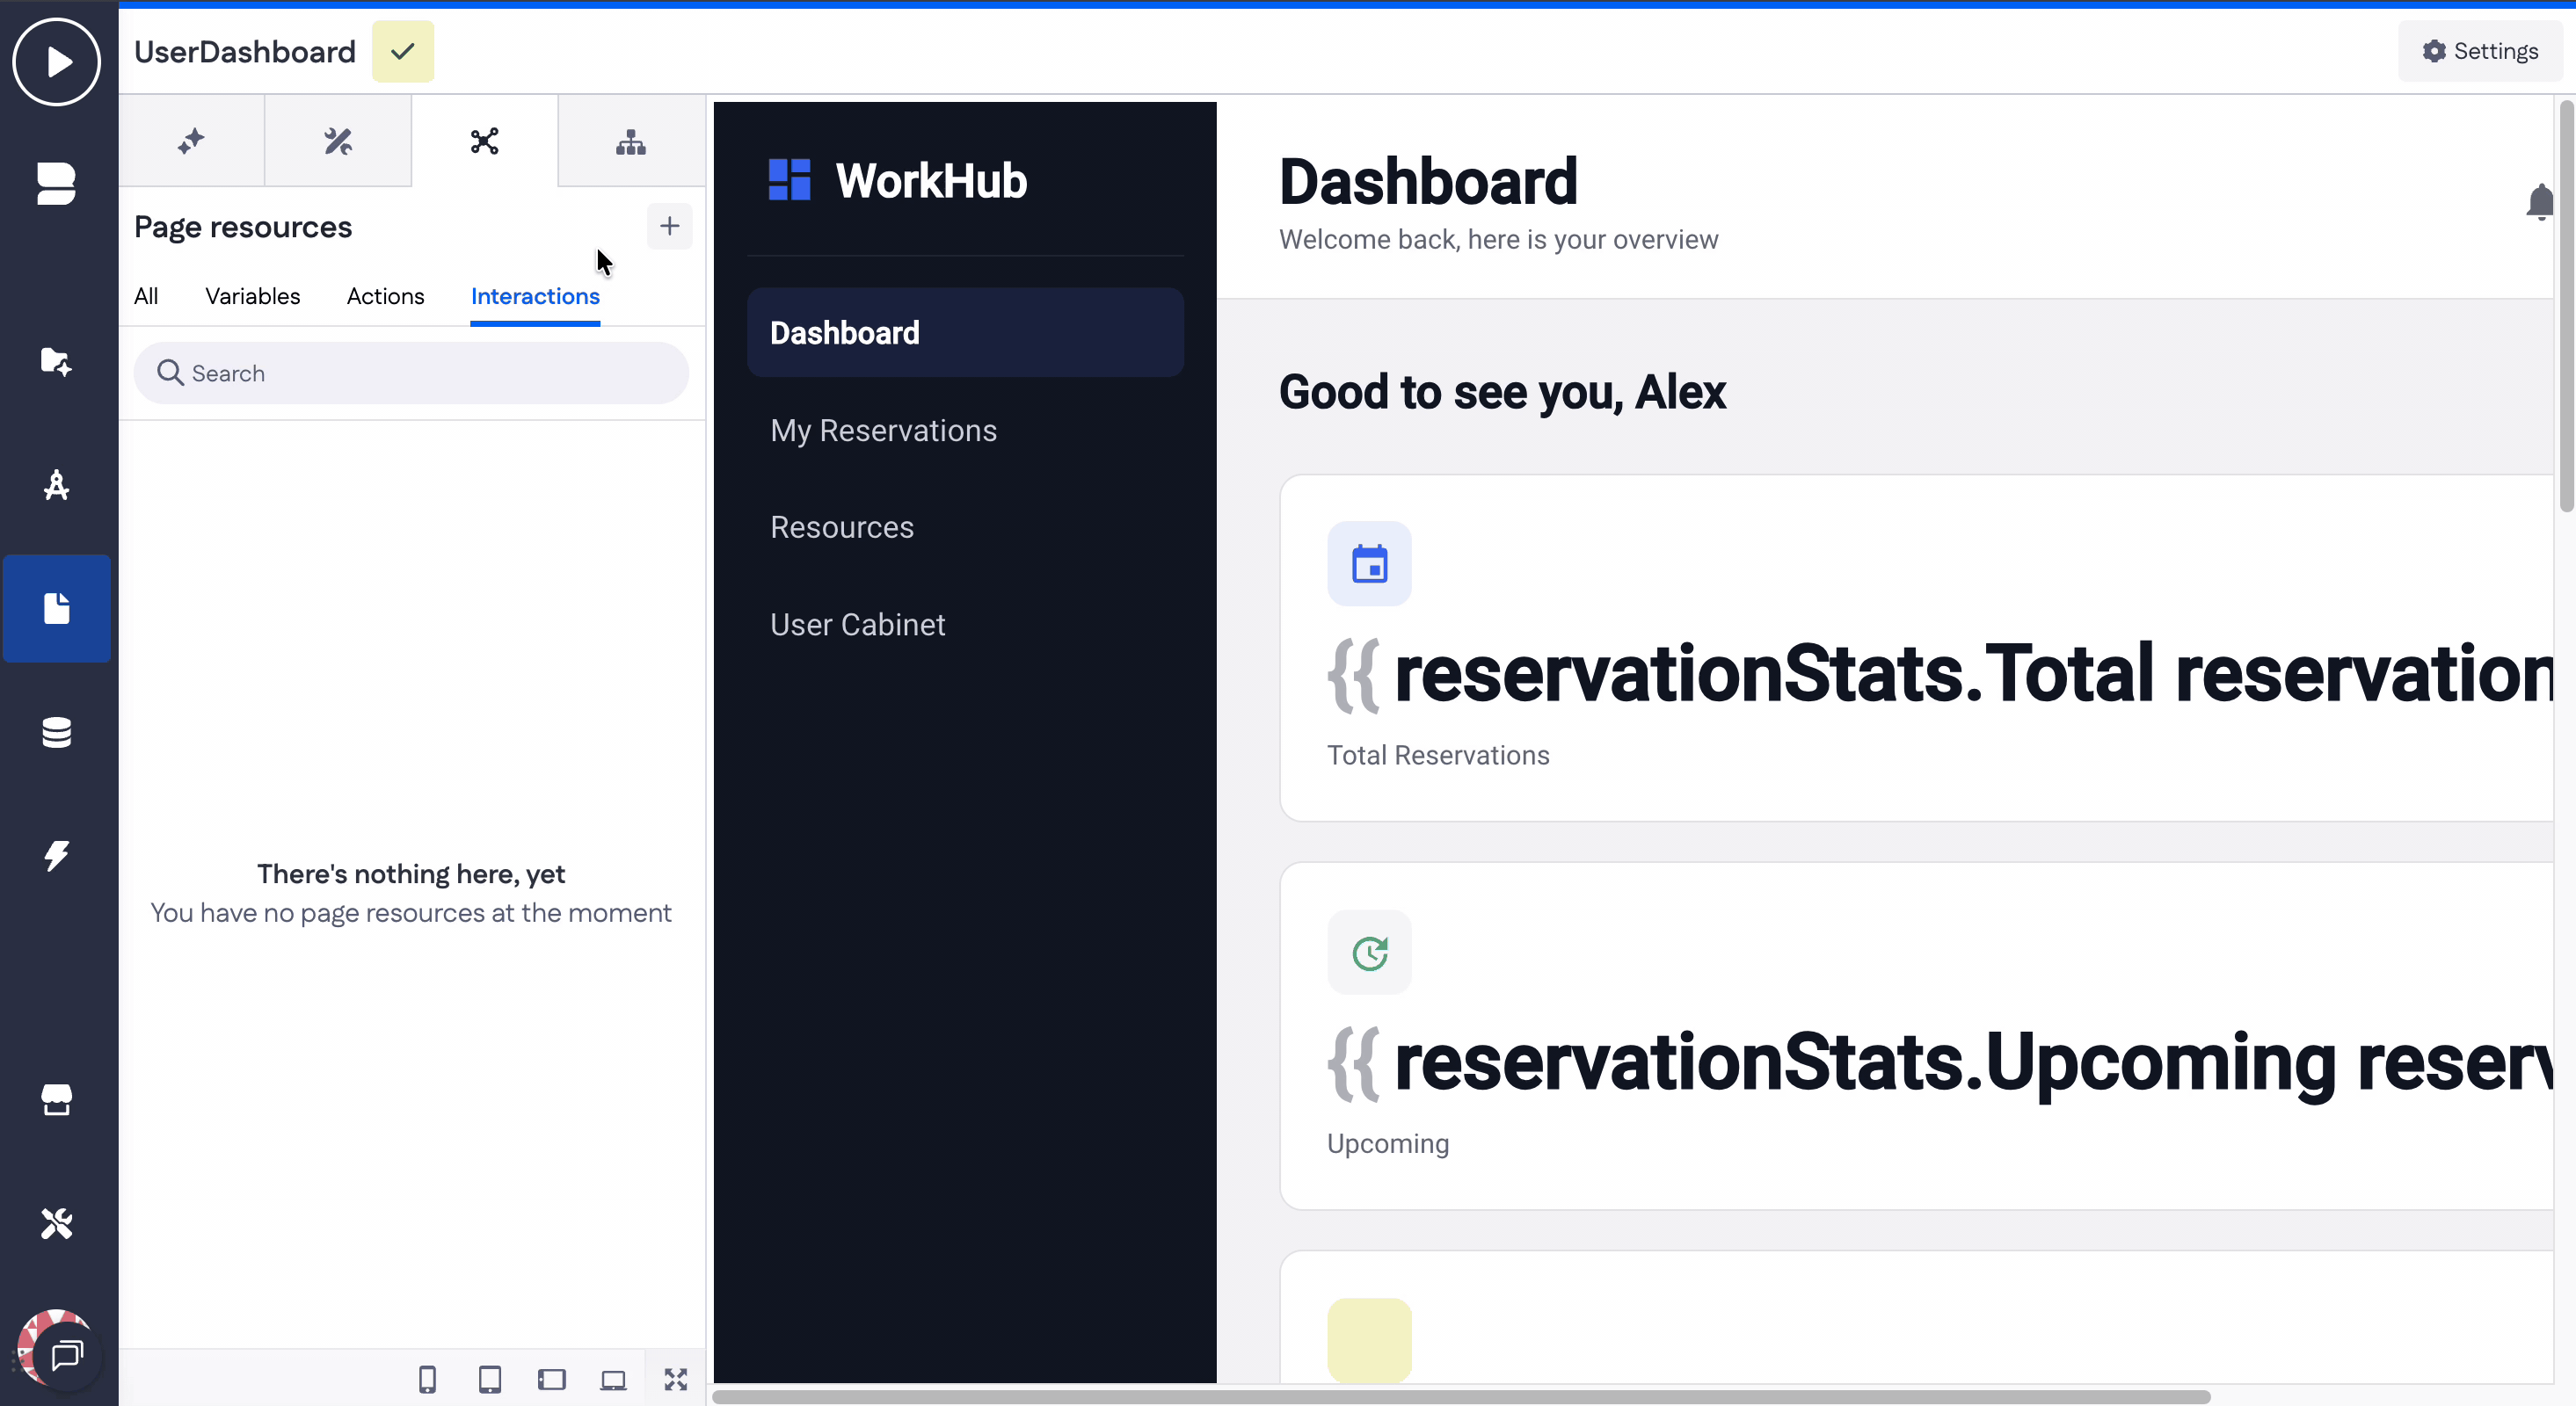The height and width of the screenshot is (1406, 2576).
Task: Add a new page resource
Action: click(x=670, y=227)
